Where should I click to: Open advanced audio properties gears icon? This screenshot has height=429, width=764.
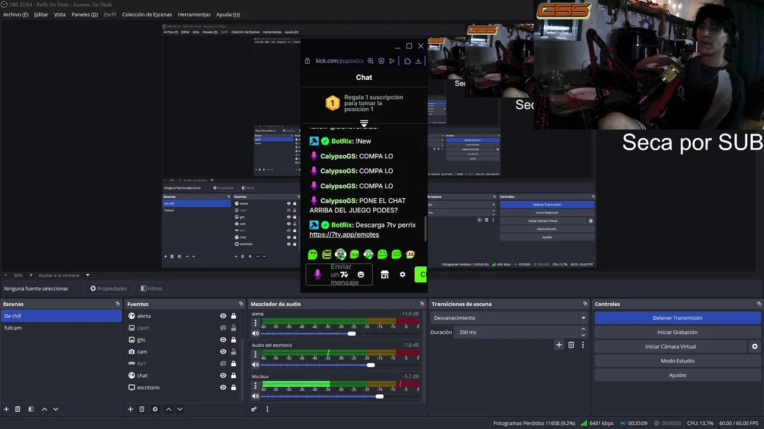coord(254,409)
